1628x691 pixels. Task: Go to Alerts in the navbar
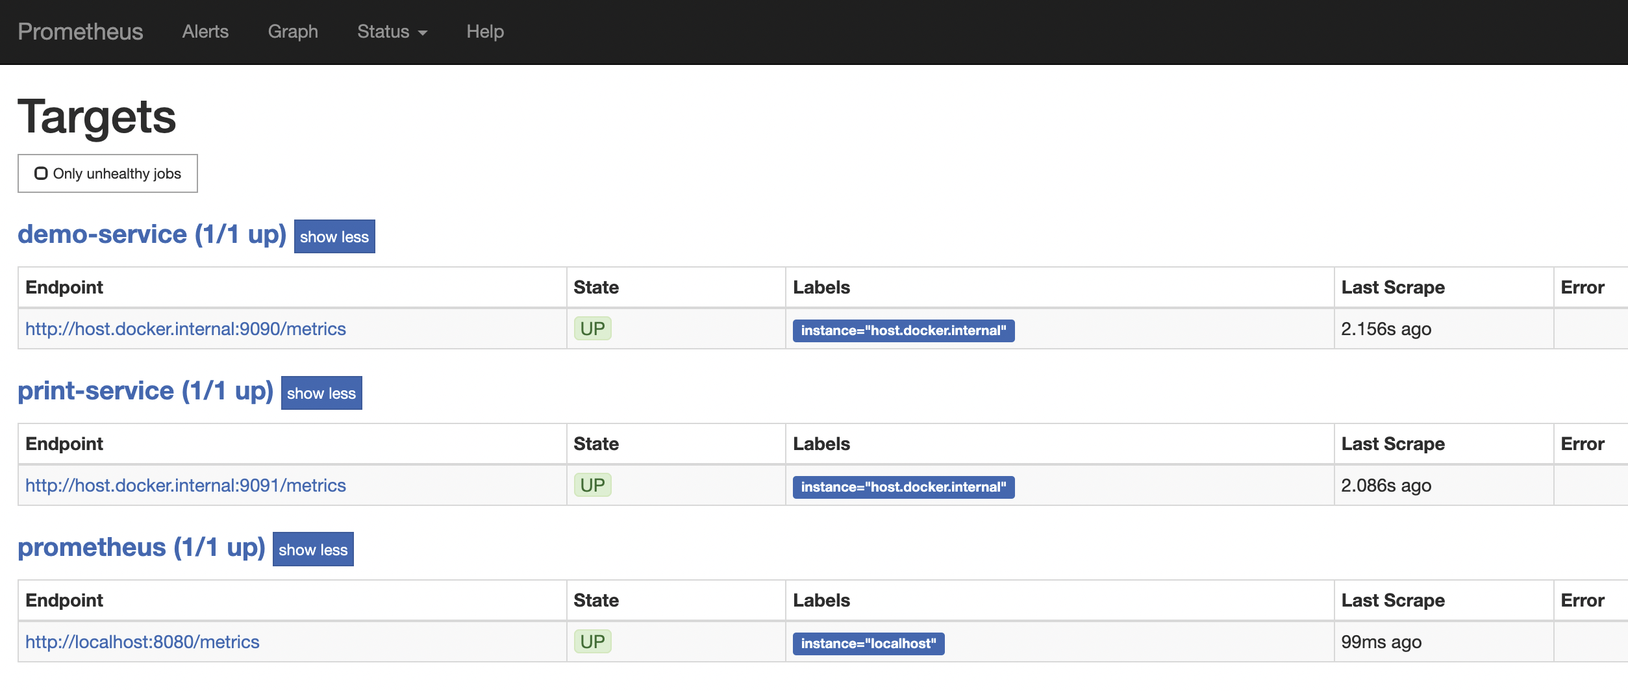205,32
